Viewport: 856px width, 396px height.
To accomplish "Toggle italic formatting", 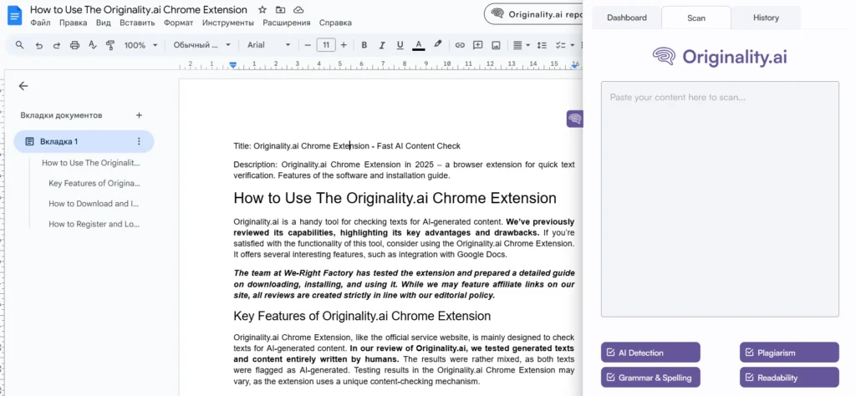I will point(382,45).
